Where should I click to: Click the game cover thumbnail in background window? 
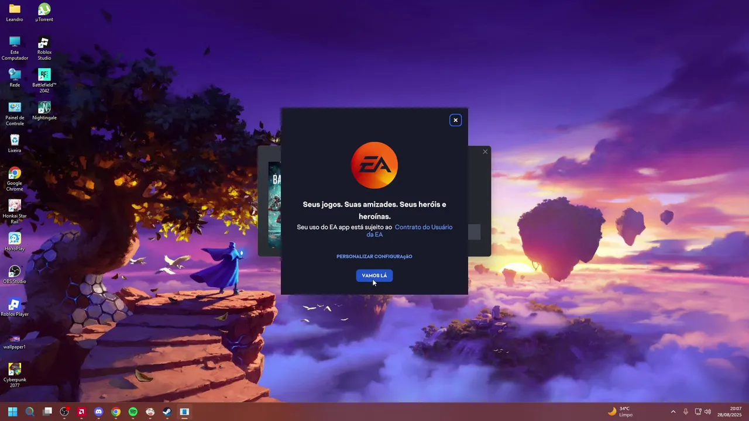click(x=274, y=204)
